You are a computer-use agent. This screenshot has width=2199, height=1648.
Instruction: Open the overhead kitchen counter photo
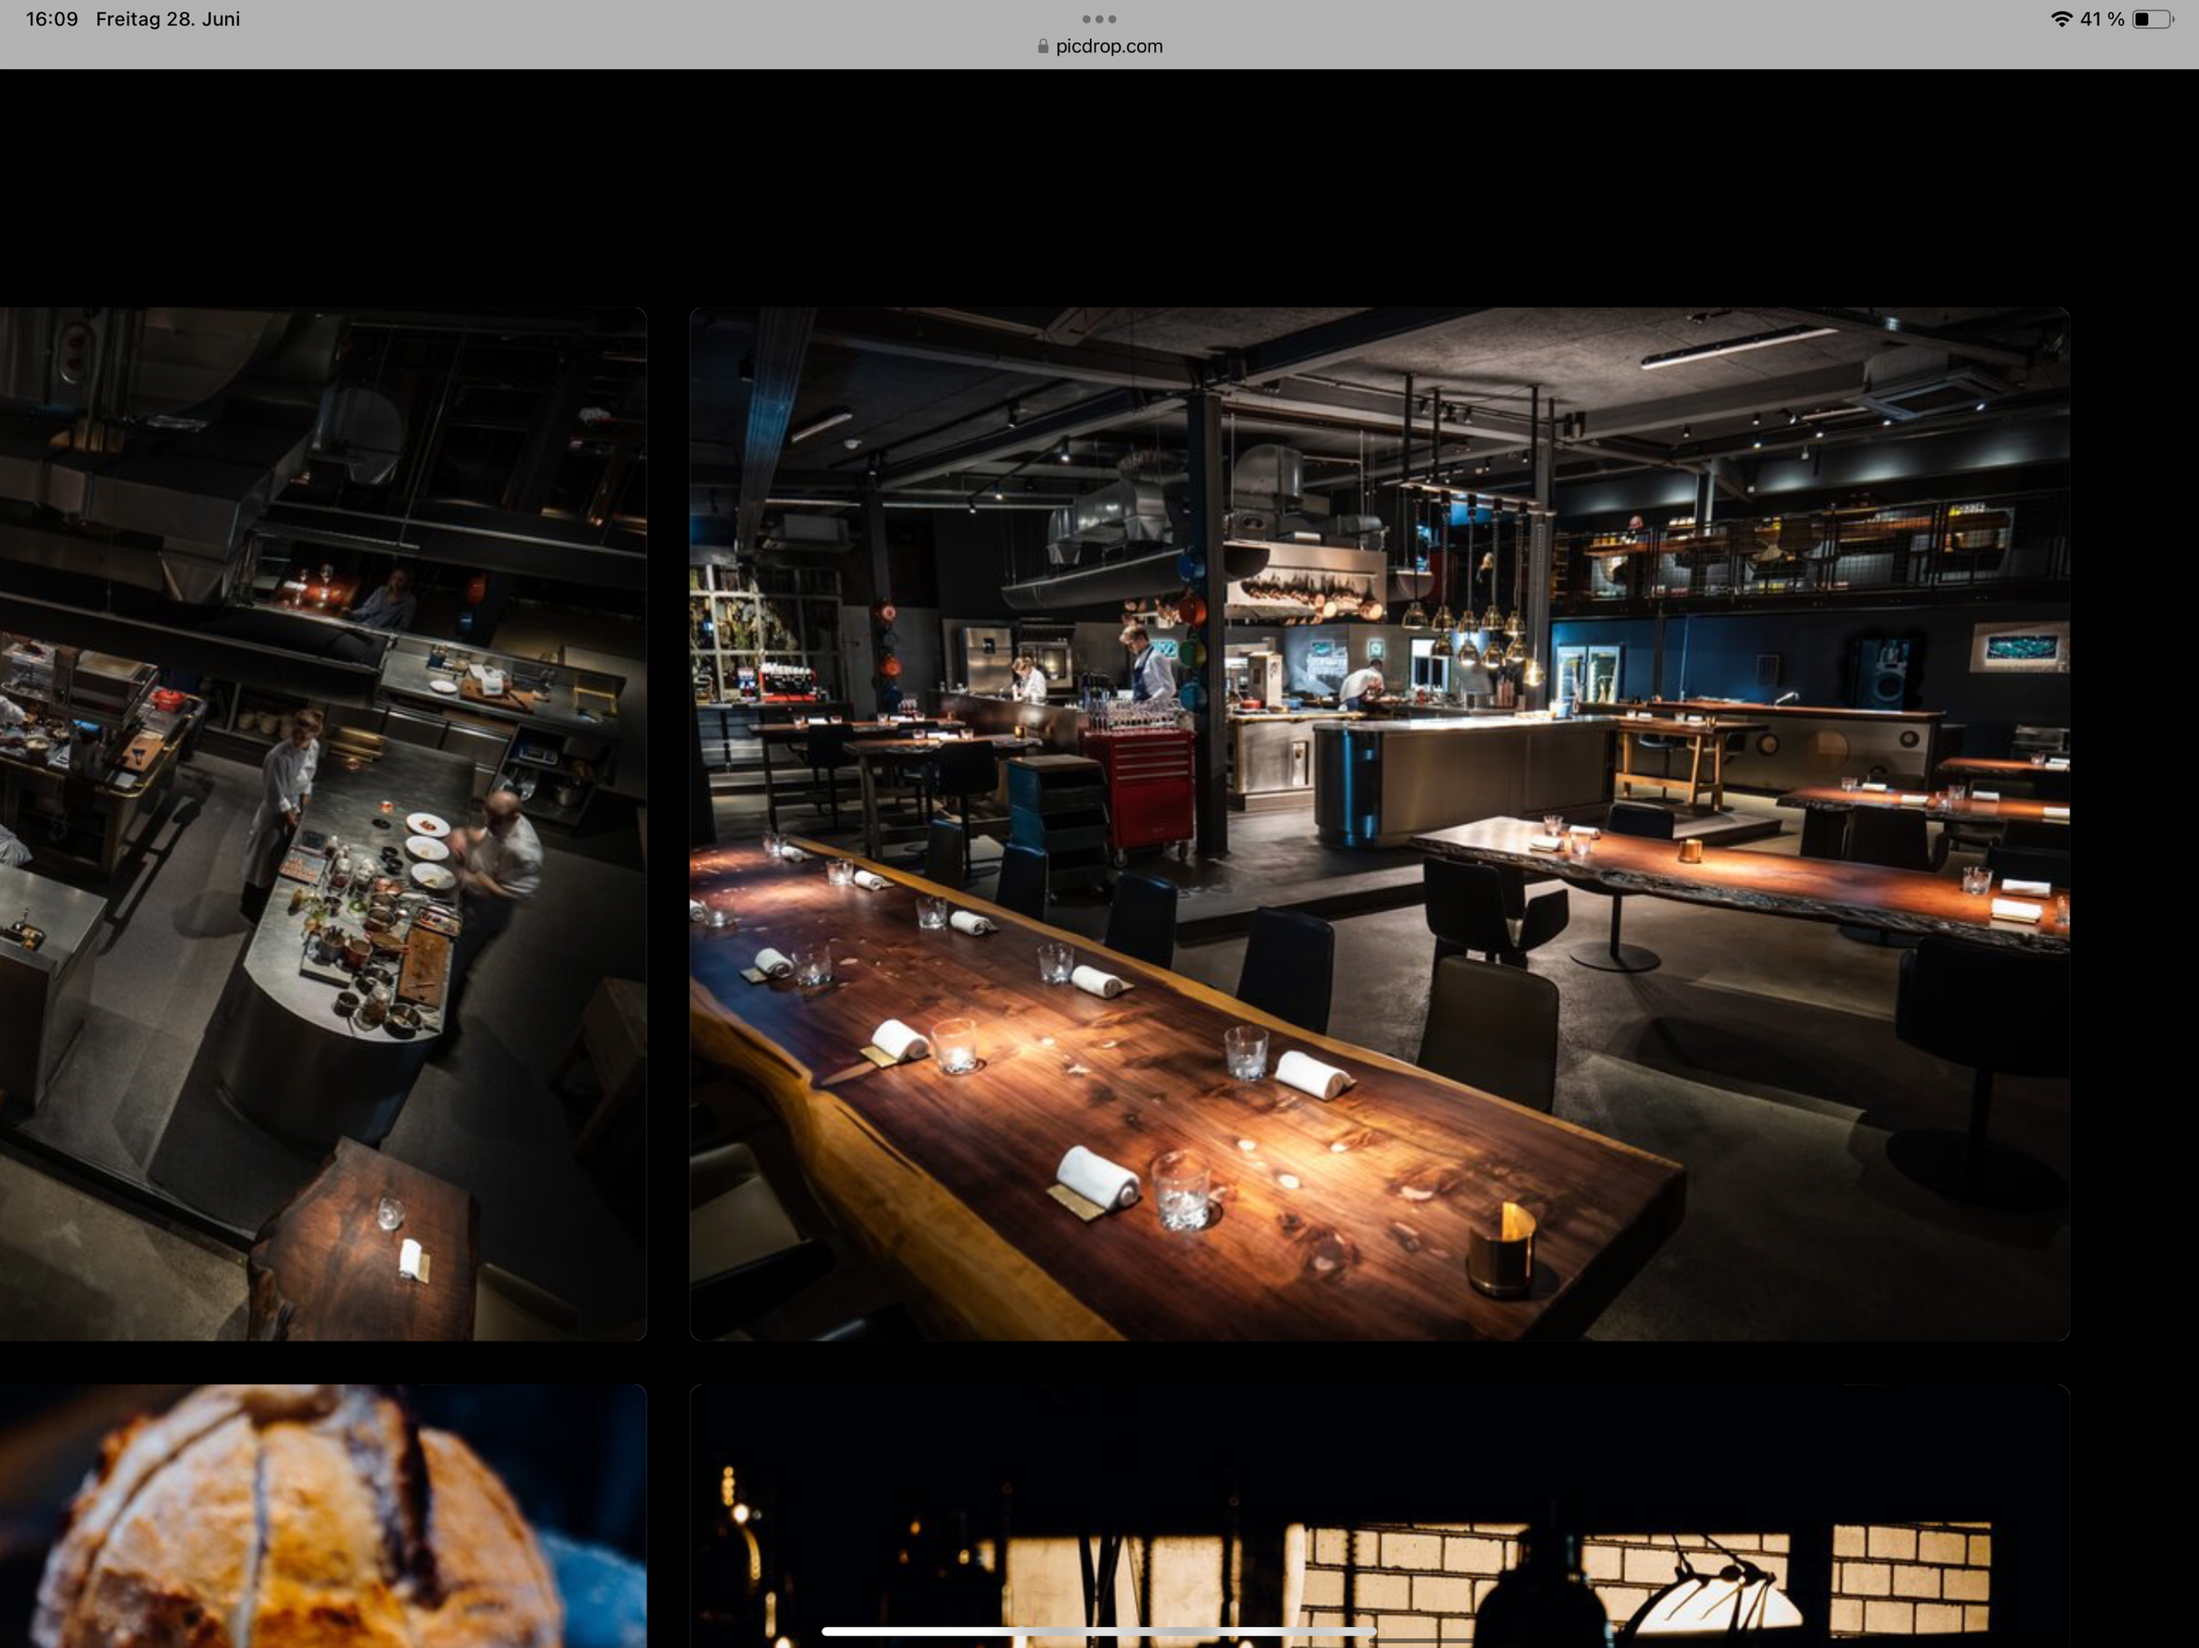(x=323, y=824)
